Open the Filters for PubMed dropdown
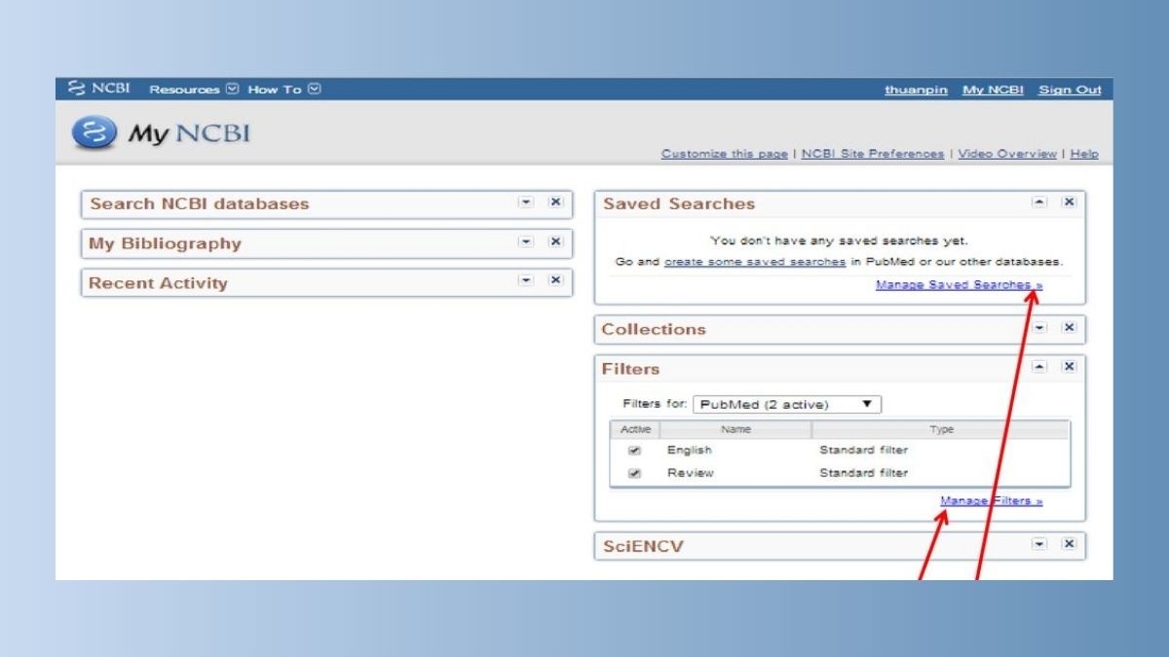Image resolution: width=1169 pixels, height=657 pixels. point(786,405)
